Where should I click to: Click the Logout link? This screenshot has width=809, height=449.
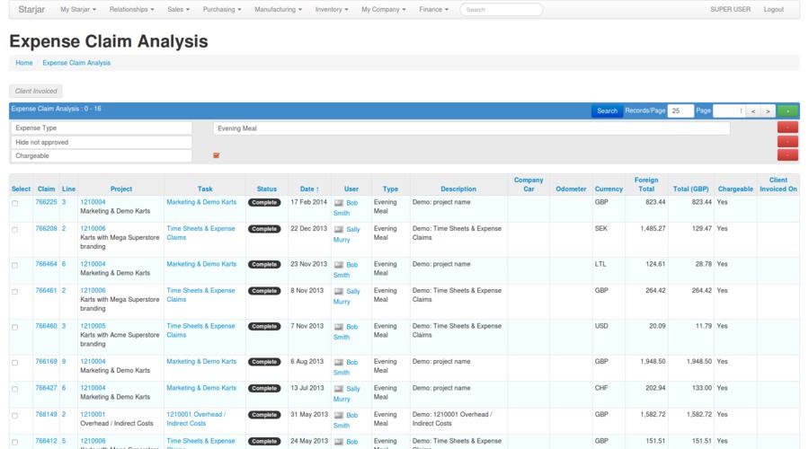click(x=773, y=9)
